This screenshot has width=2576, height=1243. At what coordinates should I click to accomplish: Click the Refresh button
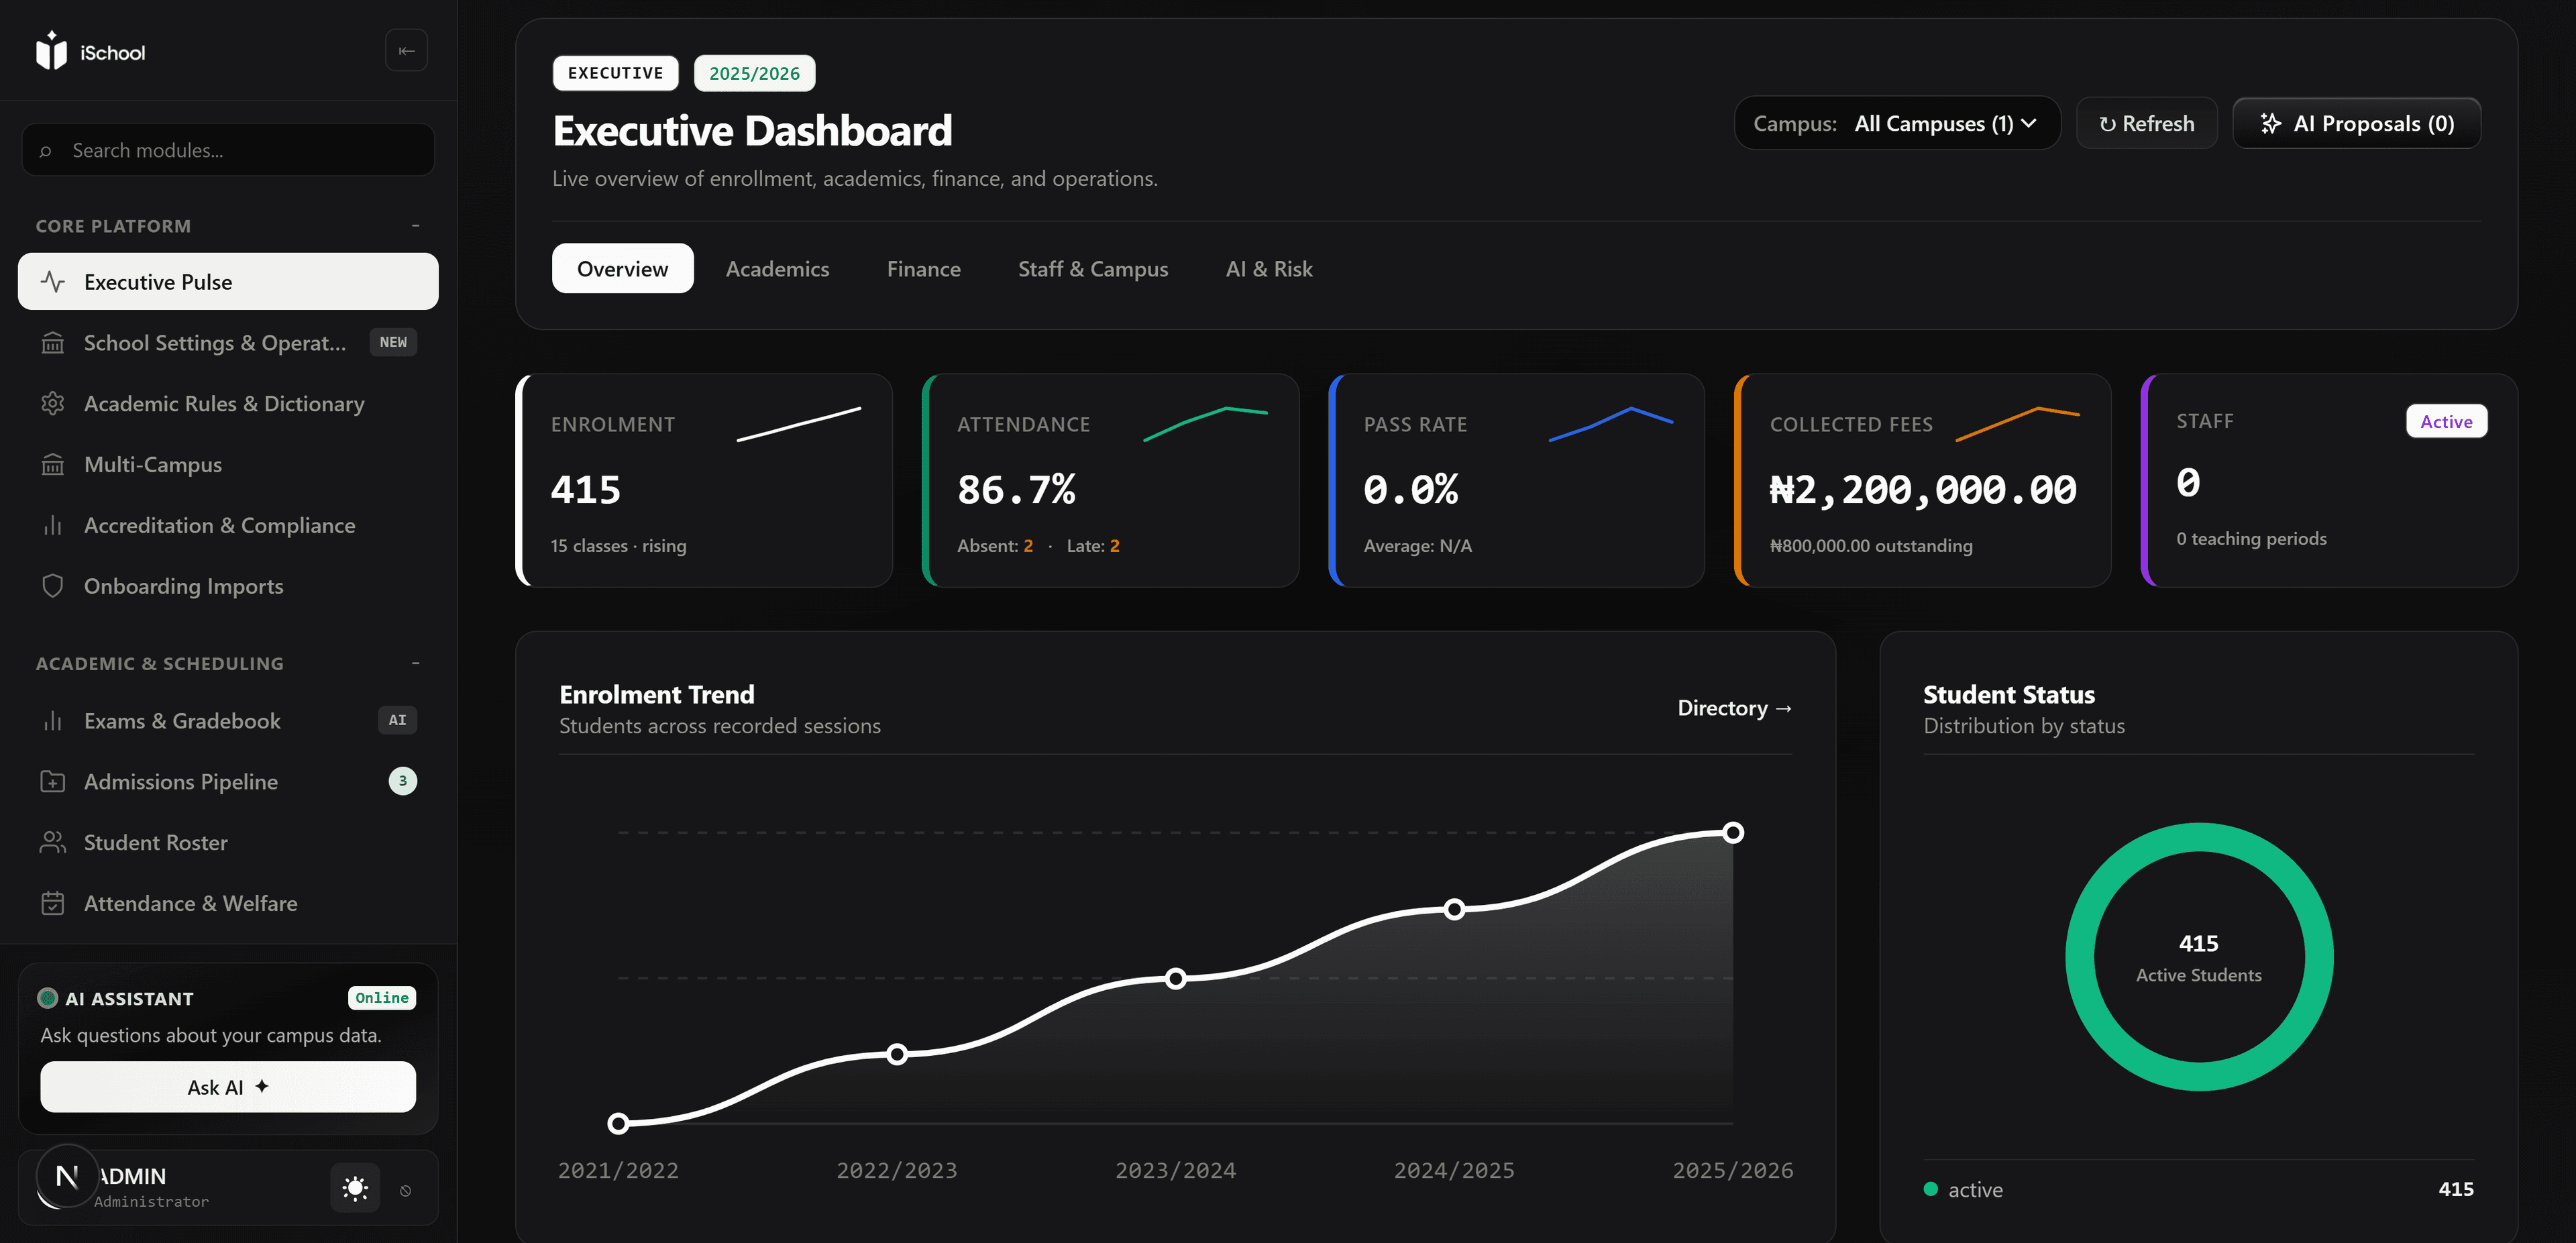pos(2146,123)
